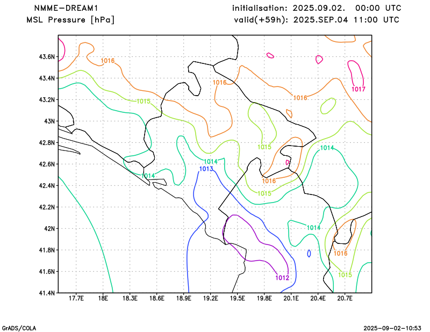The image size is (430, 332).
Task: Click the 41.8N latitude label
Action: click(x=47, y=250)
